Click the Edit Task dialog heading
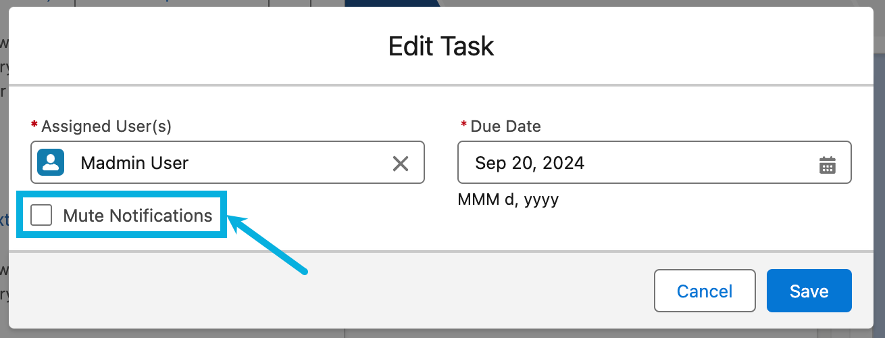Viewport: 885px width, 338px height. pos(441,46)
